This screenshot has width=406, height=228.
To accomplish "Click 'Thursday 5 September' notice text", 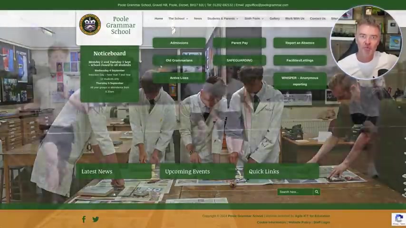I will click(109, 83).
